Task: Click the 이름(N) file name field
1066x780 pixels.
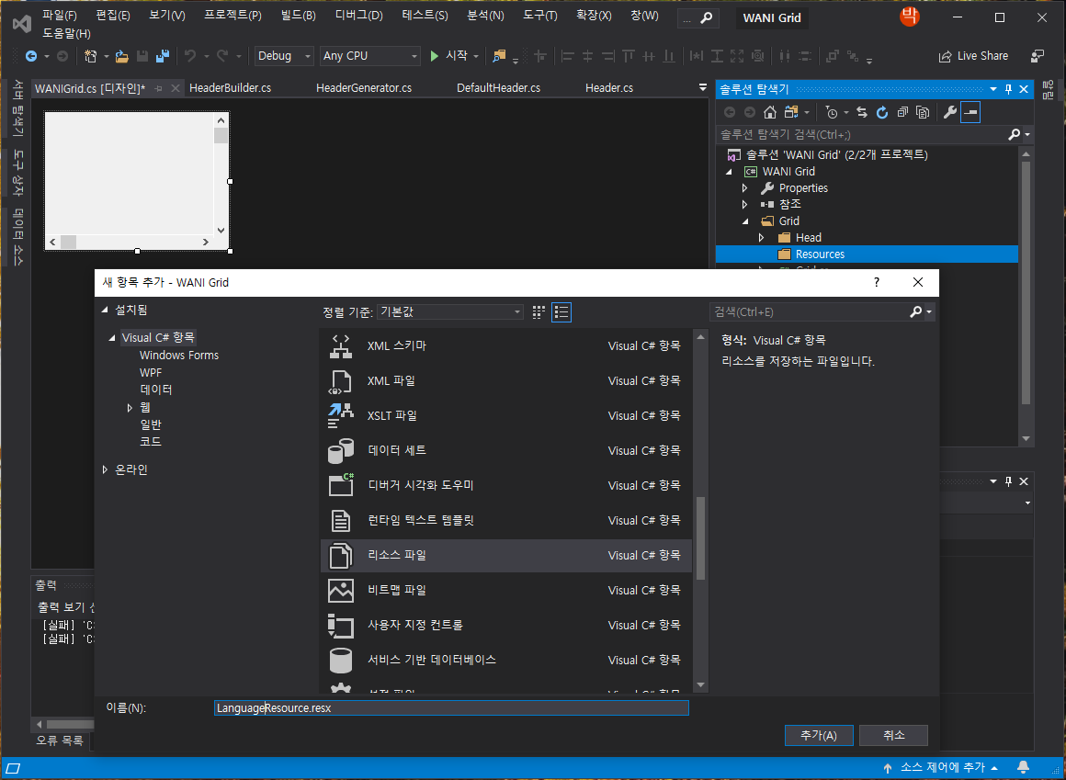Action: pos(450,708)
